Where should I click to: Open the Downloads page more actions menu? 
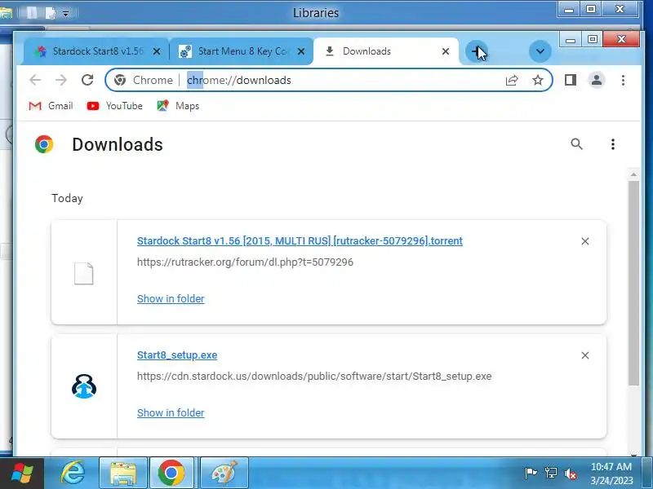pyautogui.click(x=613, y=144)
